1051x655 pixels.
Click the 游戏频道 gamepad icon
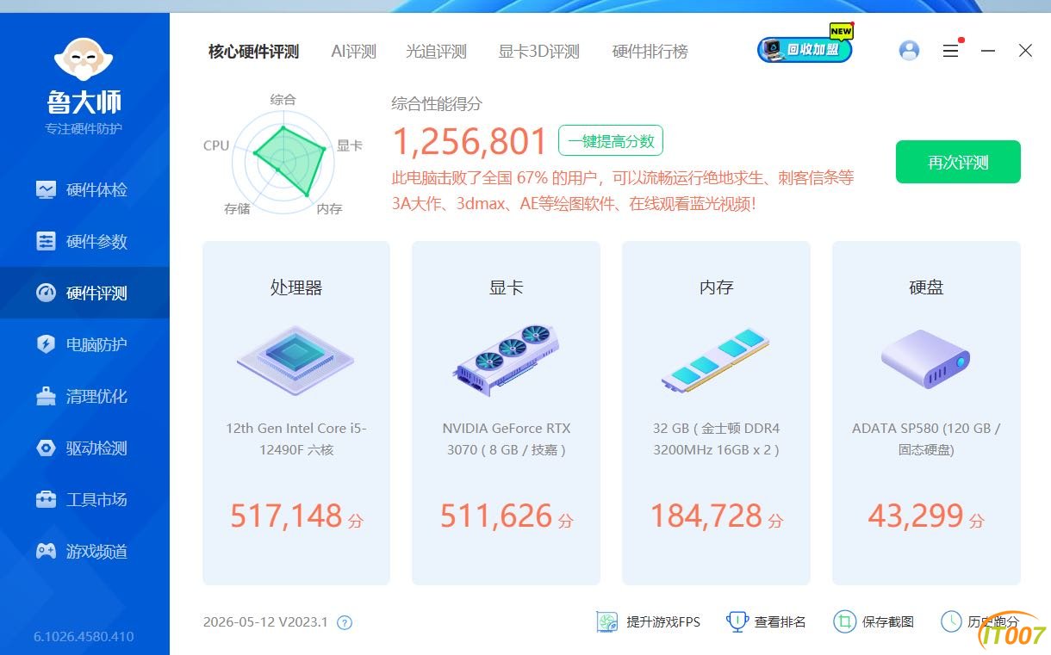(x=46, y=551)
